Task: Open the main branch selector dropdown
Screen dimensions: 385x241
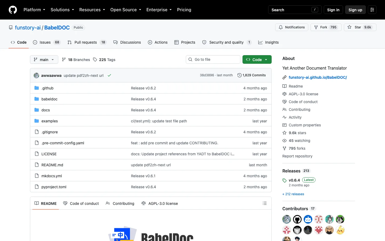Action: (x=44, y=59)
